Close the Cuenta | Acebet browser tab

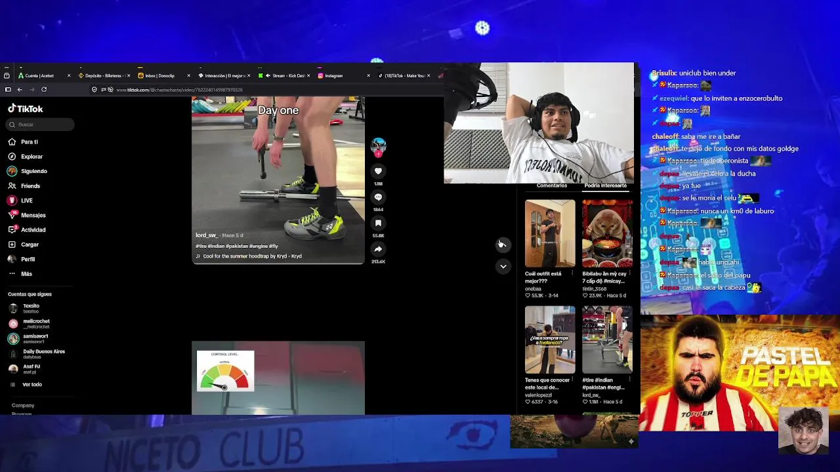(x=69, y=76)
